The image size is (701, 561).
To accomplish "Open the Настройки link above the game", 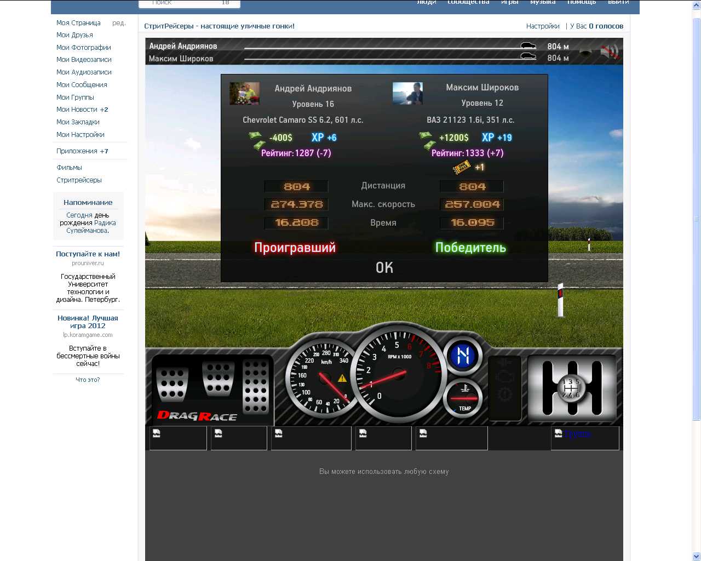I will 543,26.
